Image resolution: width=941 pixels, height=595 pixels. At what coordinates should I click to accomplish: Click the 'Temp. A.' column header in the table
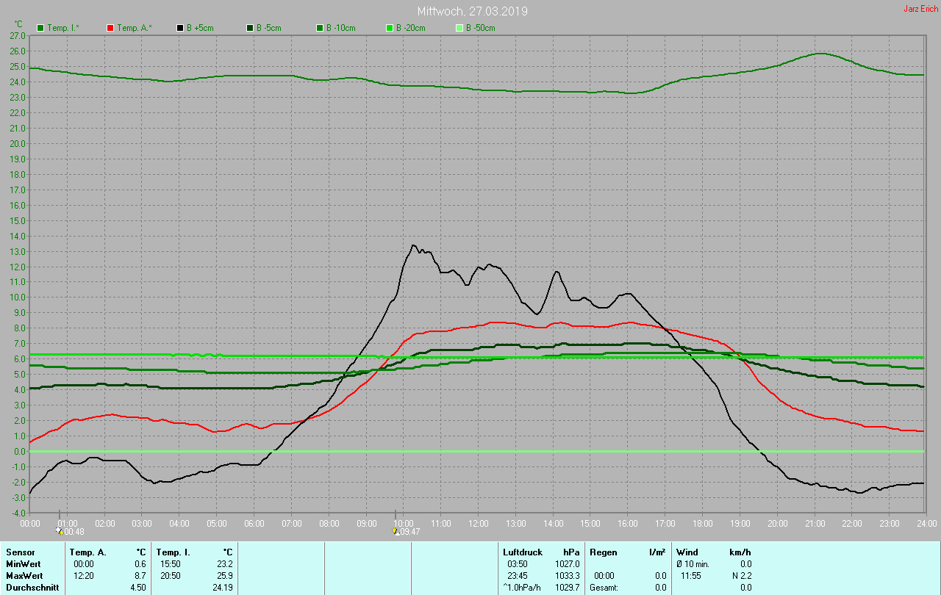point(87,552)
